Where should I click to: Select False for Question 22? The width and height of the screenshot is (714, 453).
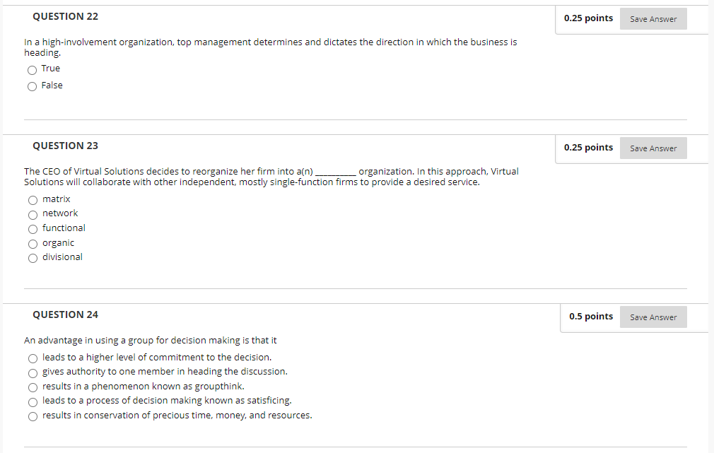(32, 86)
